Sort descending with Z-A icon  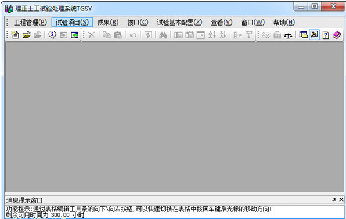click(223, 35)
